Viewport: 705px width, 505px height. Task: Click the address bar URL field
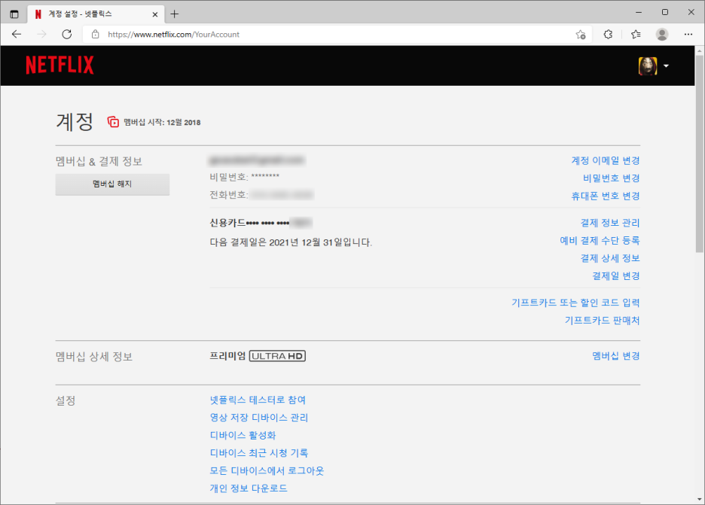pyautogui.click(x=337, y=34)
